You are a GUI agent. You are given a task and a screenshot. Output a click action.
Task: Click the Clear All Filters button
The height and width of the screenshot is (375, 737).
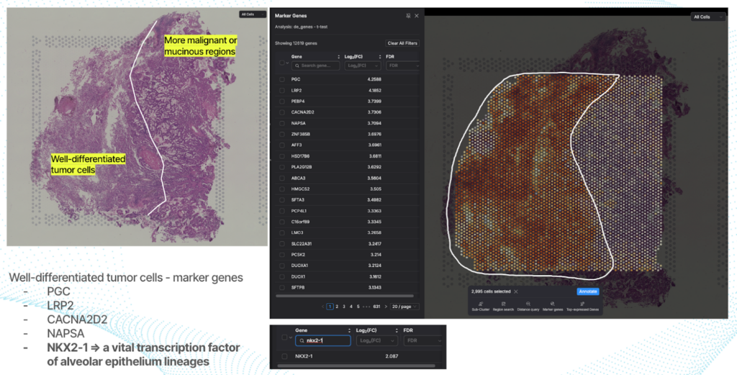[x=402, y=43]
